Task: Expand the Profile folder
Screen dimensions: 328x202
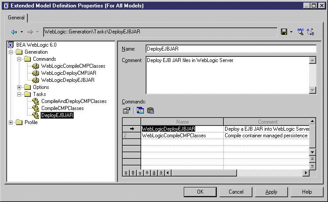Action: pos(11,122)
